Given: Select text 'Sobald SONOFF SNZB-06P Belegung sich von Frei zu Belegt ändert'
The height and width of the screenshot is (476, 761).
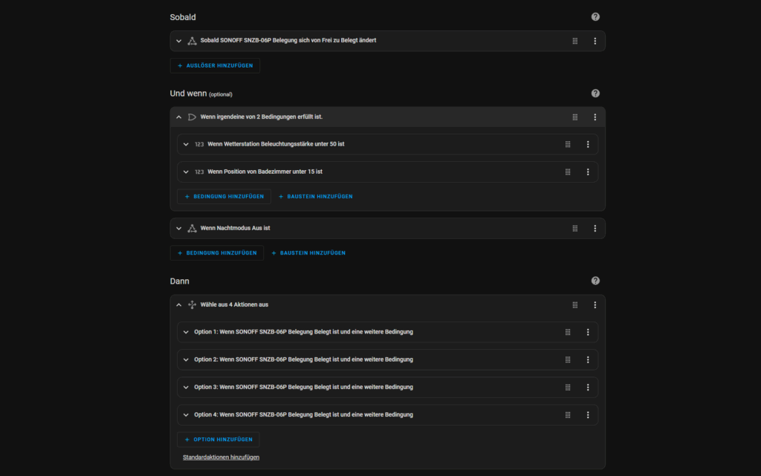Looking at the screenshot, I should click(288, 41).
